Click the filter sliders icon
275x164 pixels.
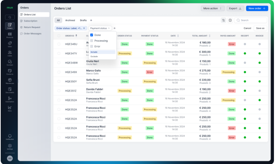[x=223, y=20]
